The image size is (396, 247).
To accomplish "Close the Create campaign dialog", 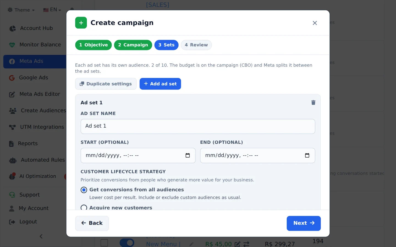I will click(x=315, y=23).
